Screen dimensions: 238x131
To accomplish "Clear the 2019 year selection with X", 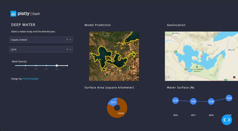I will pyautogui.click(x=67, y=49).
